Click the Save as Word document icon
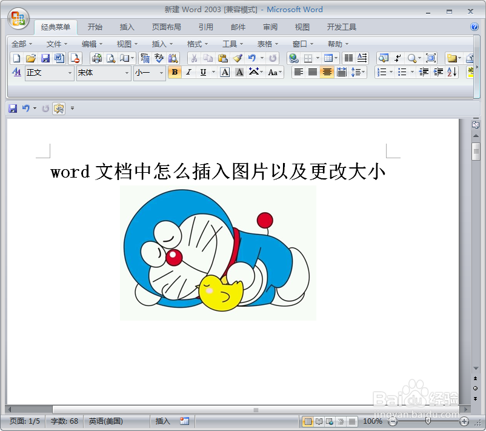Screen dimensions: 486x431 coord(59,58)
